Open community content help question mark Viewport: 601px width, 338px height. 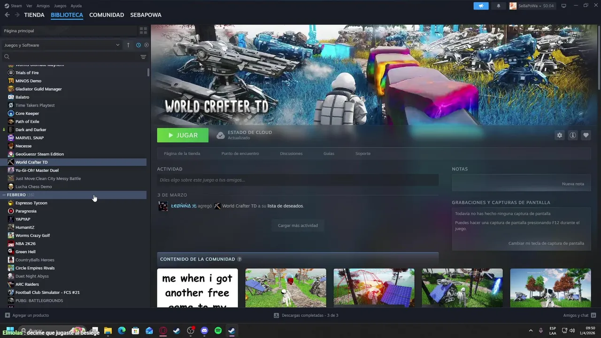coord(239,259)
